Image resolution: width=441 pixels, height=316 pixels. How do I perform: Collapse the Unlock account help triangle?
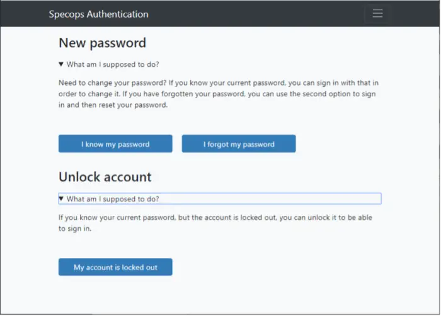pyautogui.click(x=61, y=199)
